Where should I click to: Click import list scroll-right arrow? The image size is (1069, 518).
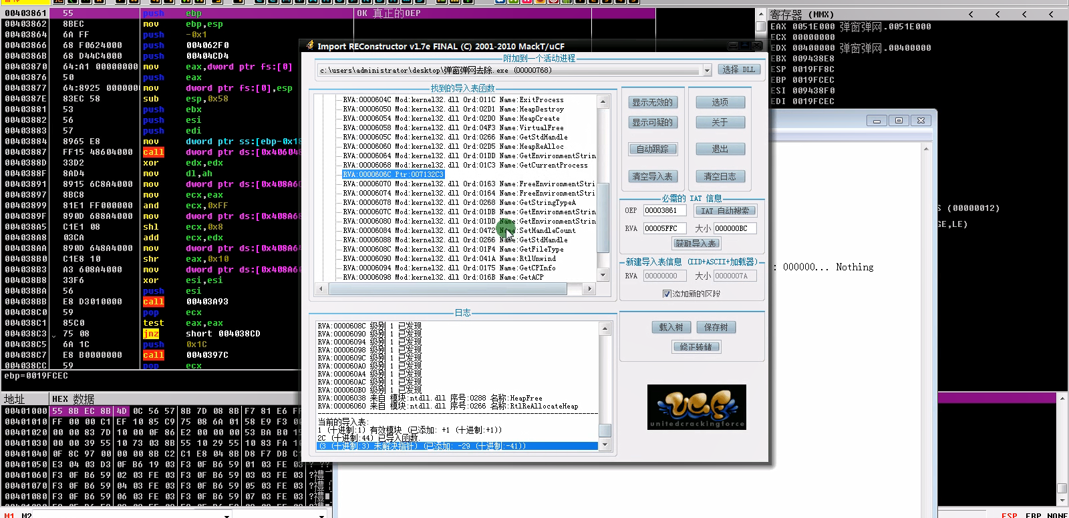point(589,289)
